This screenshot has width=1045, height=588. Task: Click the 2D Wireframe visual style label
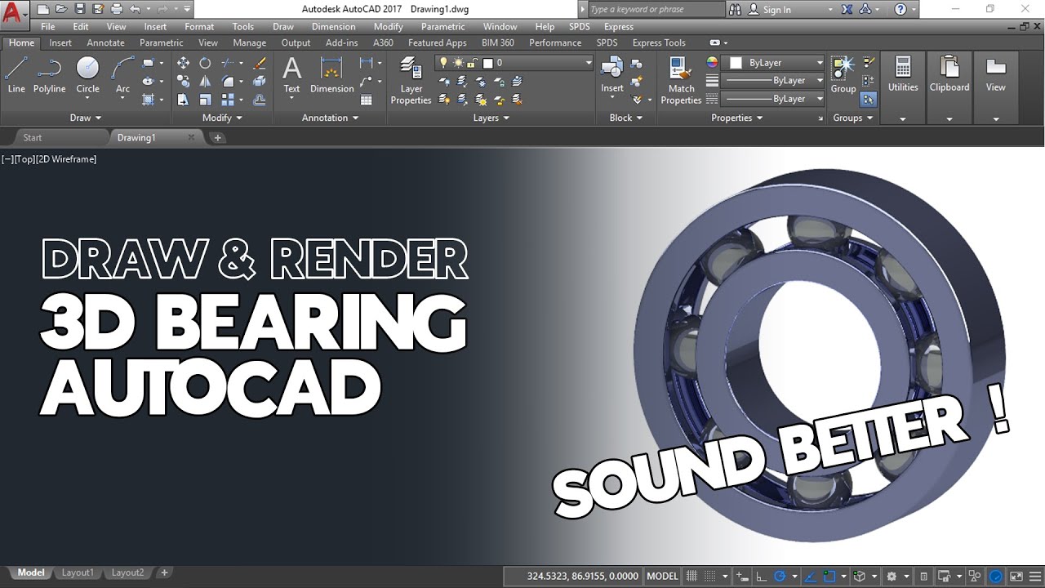tap(66, 159)
